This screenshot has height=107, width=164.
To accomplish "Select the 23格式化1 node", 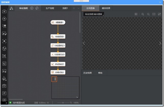I will tap(58, 72).
